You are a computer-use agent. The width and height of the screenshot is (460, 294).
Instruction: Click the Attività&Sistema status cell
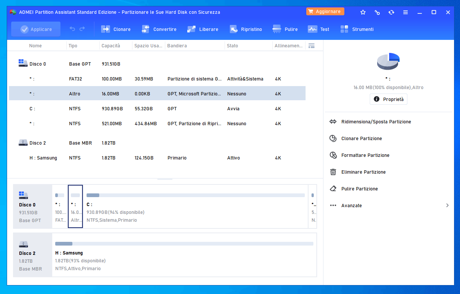pos(245,79)
